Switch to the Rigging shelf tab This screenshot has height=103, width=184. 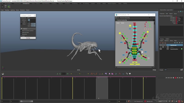(x=61, y=3)
